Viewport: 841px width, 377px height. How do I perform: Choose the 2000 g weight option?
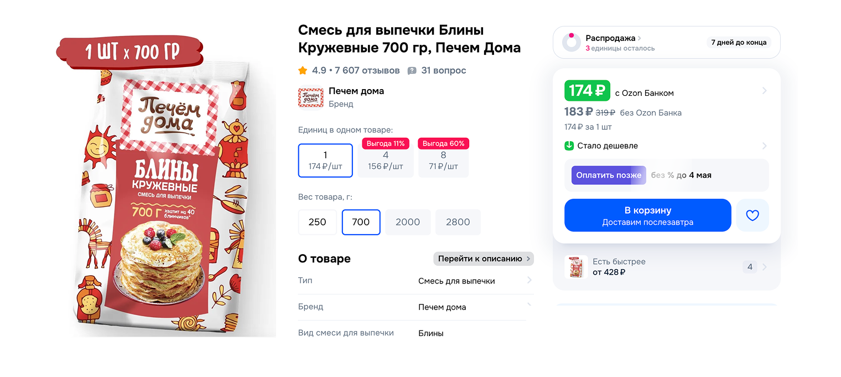coord(408,222)
